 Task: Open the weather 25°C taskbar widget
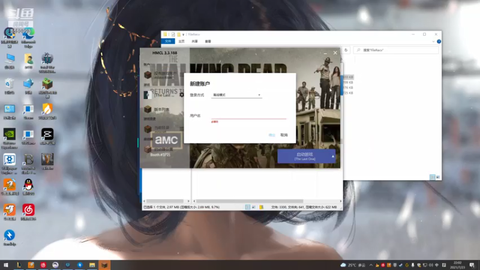pyautogui.click(x=353, y=265)
